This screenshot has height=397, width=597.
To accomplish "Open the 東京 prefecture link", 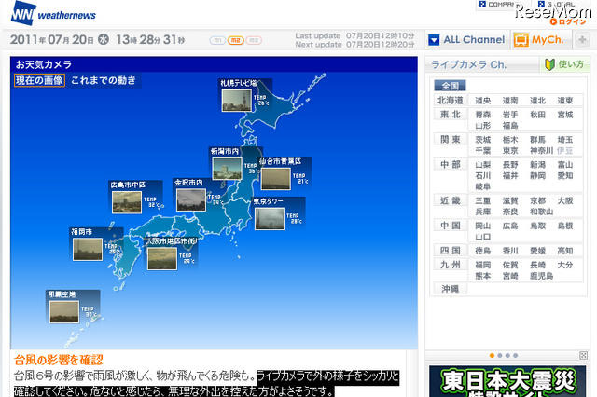I will pyautogui.click(x=510, y=151).
